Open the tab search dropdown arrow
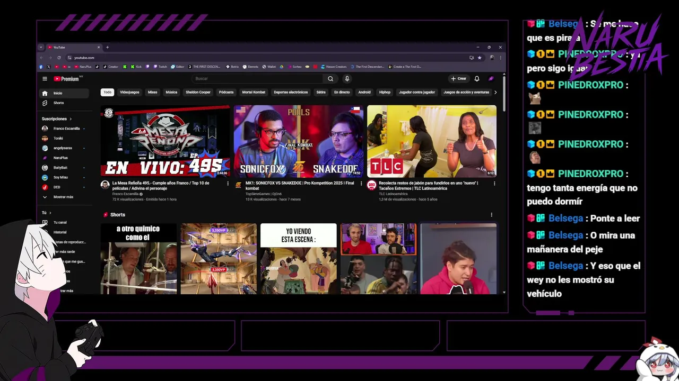Image resolution: width=679 pixels, height=381 pixels. tap(41, 47)
